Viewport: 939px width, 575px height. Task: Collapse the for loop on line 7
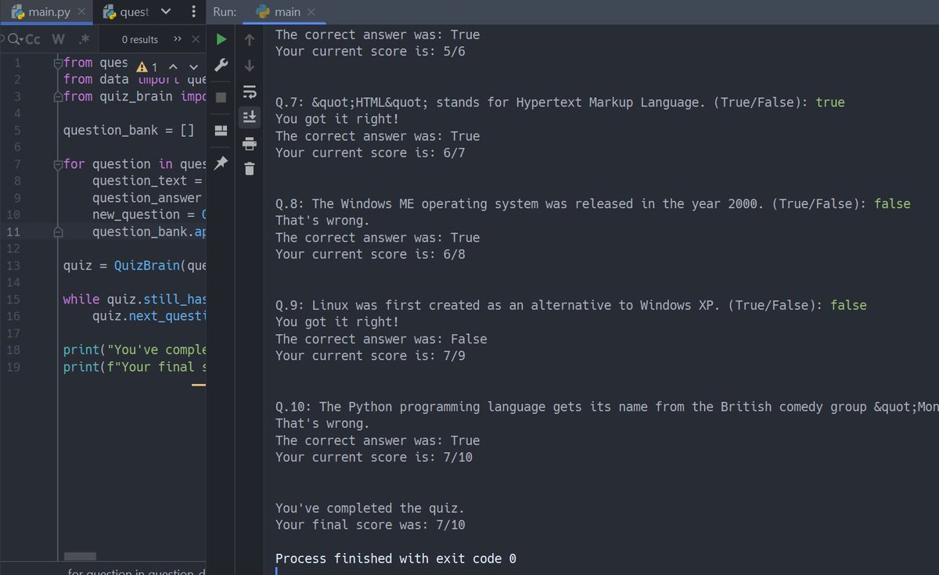(x=58, y=164)
